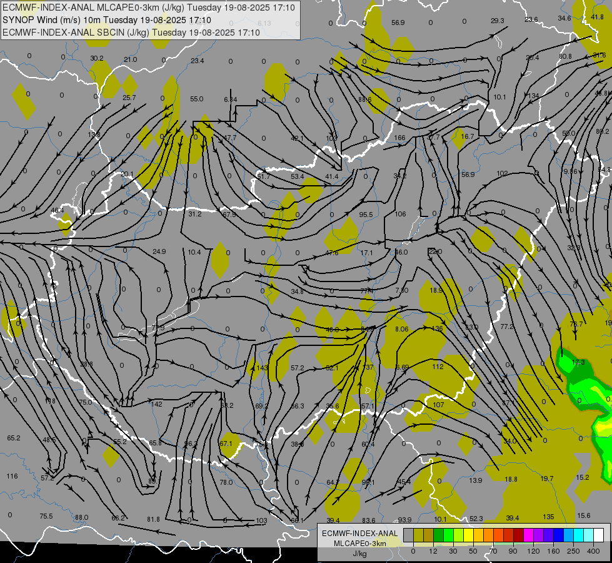Select the dark green legend swatch
The height and width of the screenshot is (563, 612).
pyautogui.click(x=439, y=535)
